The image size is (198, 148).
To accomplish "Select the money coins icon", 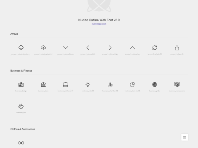I will (x=177, y=84).
